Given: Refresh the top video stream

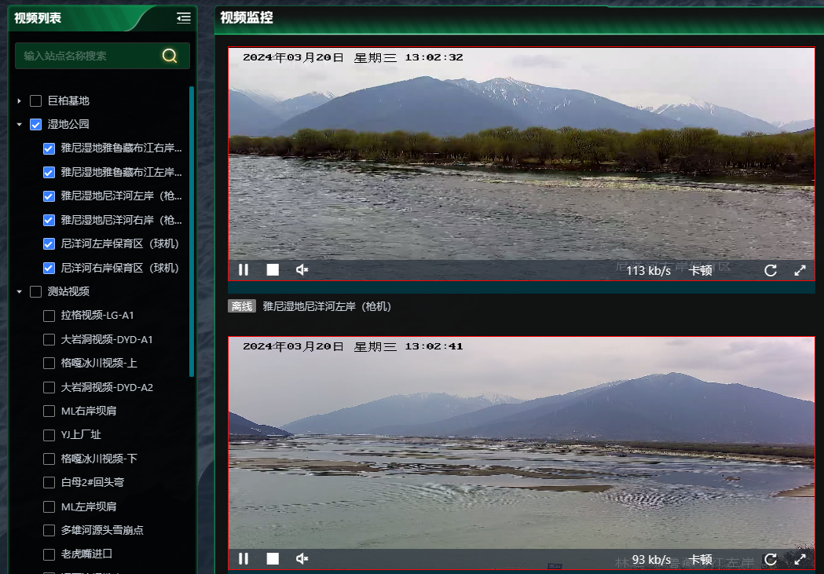Looking at the screenshot, I should coord(771,269).
